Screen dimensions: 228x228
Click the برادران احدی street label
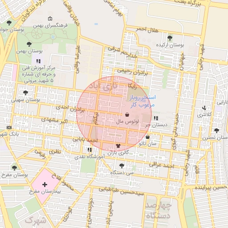coord(70,108)
